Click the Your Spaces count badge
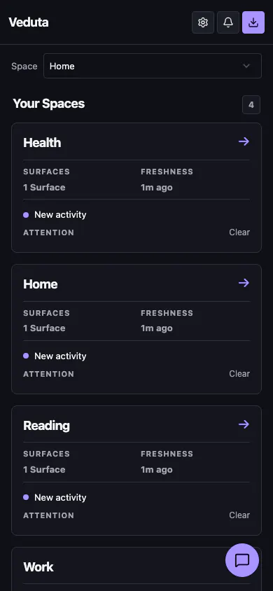 (251, 105)
